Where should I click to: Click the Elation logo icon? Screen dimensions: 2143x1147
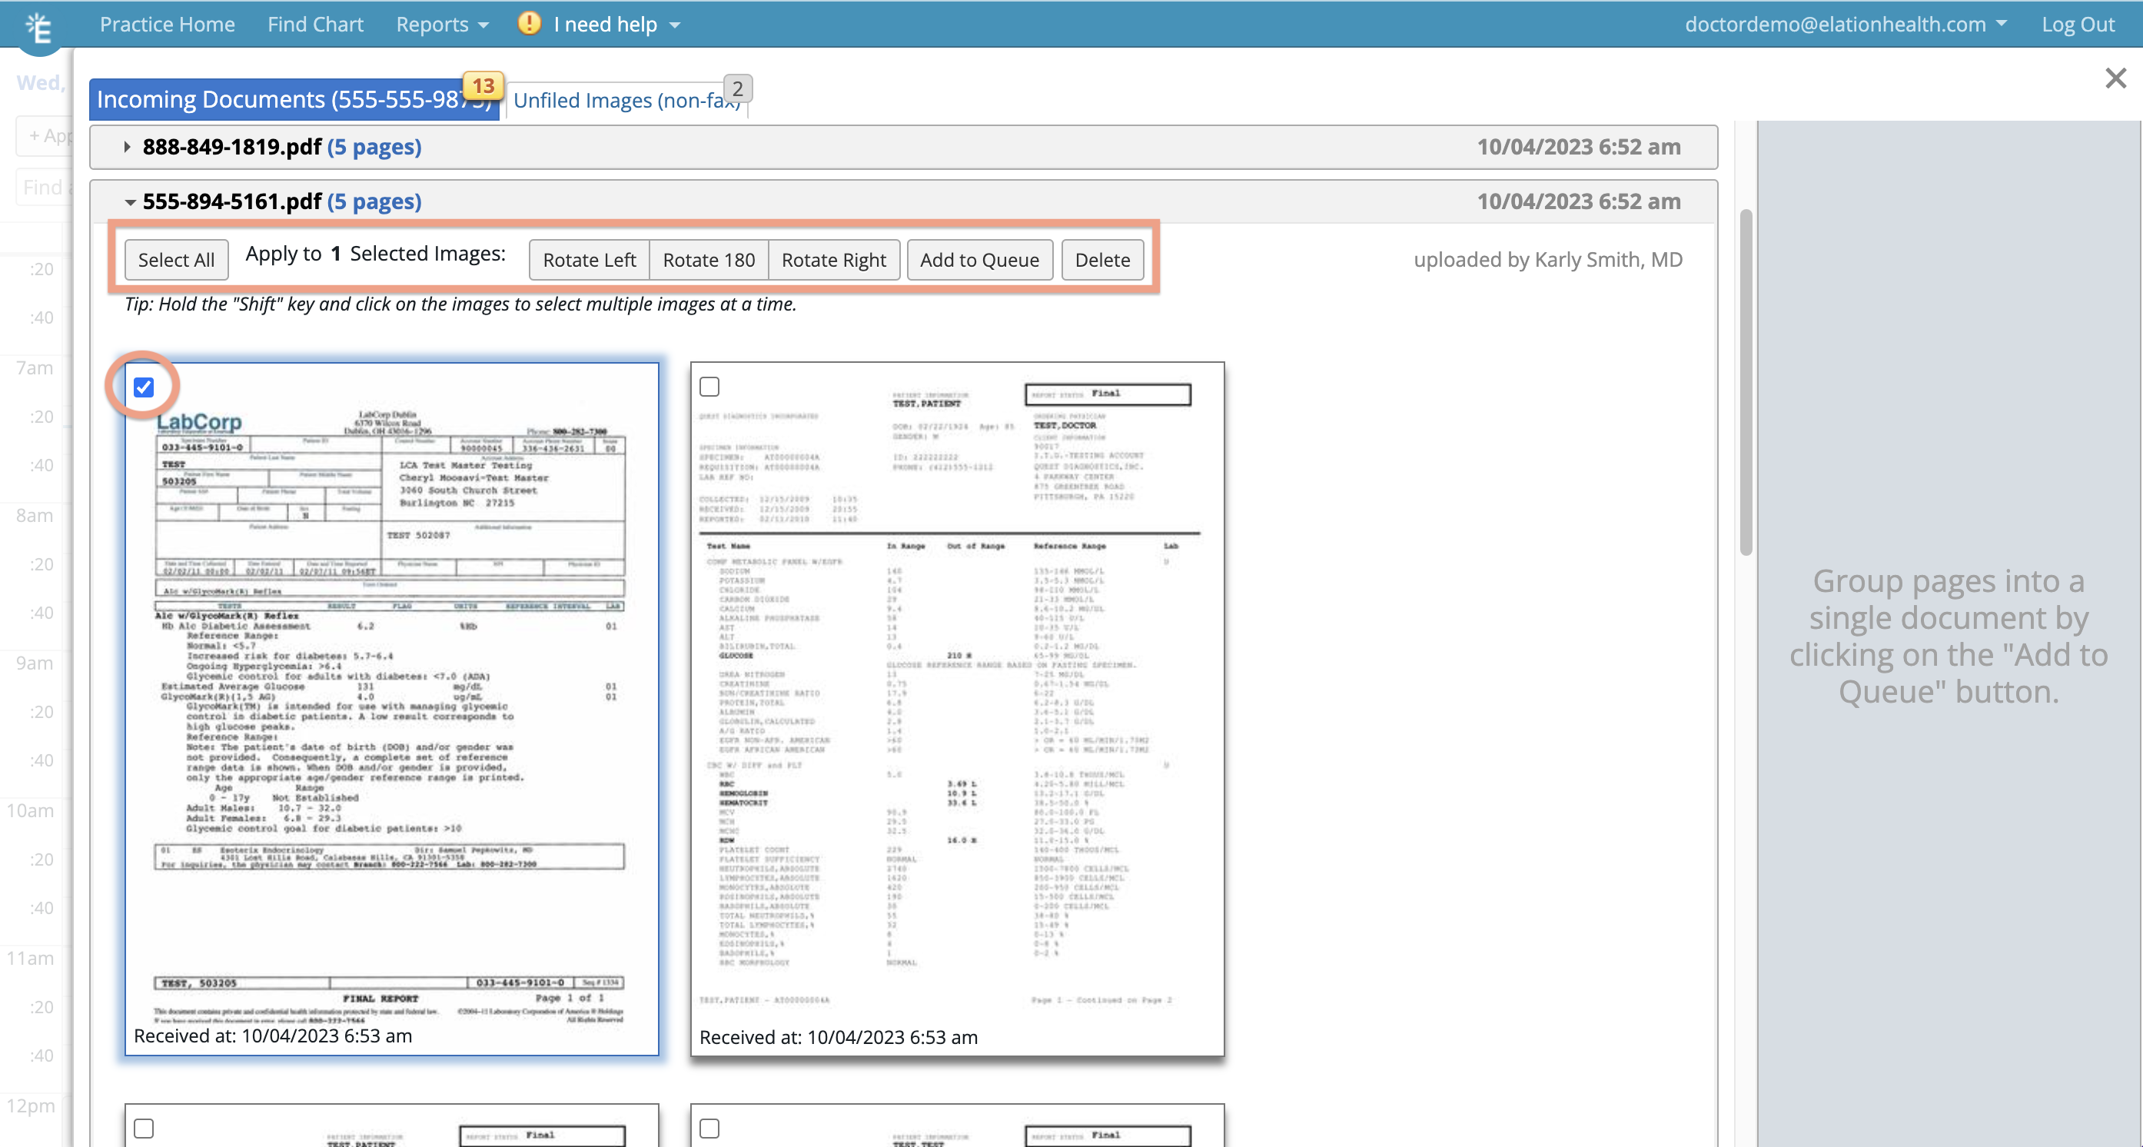38,27
